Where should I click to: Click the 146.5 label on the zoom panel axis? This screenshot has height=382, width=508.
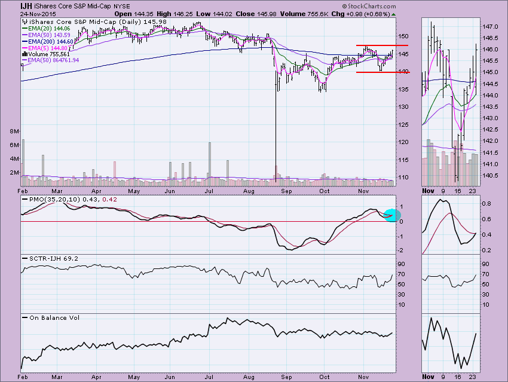pyautogui.click(x=489, y=38)
